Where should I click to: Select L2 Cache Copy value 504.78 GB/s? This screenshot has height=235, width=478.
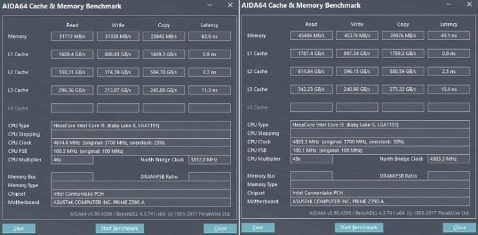tap(163, 72)
